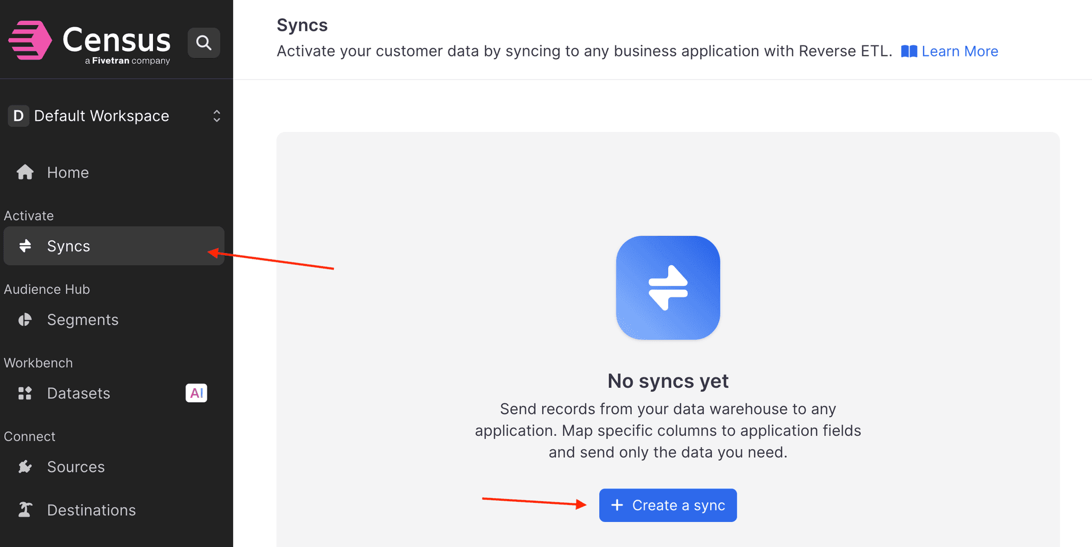Click the Create a sync button
1092x547 pixels.
point(668,505)
